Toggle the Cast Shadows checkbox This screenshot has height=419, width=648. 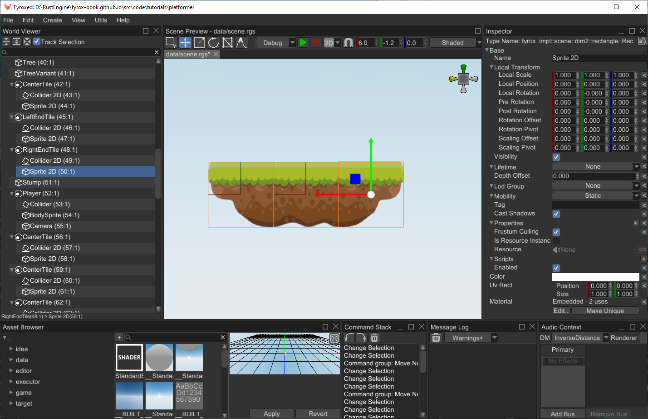coord(556,214)
